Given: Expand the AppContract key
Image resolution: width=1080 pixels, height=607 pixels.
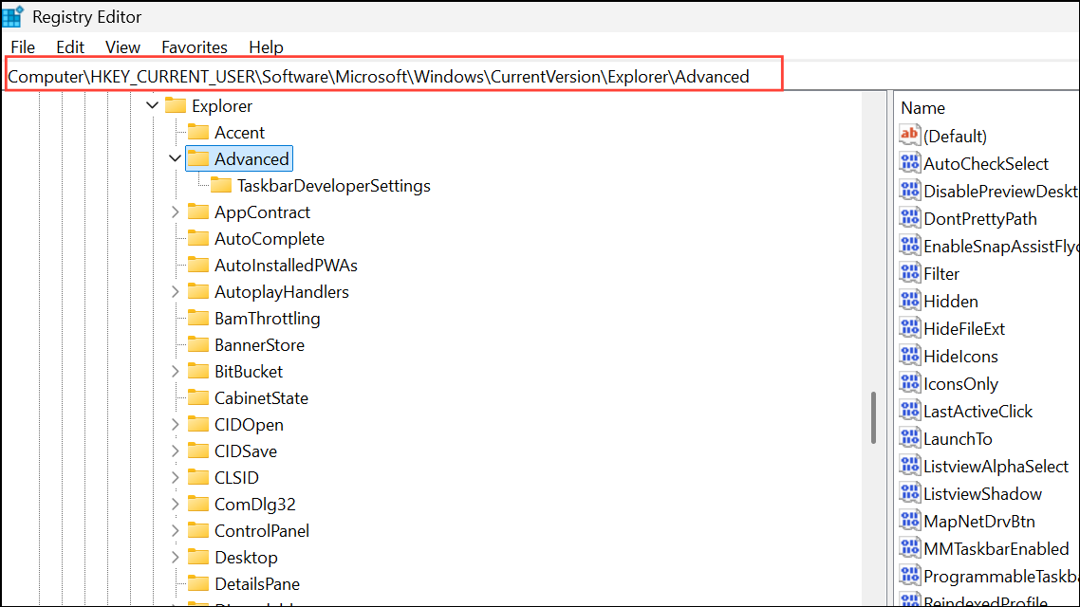Looking at the screenshot, I should point(175,212).
